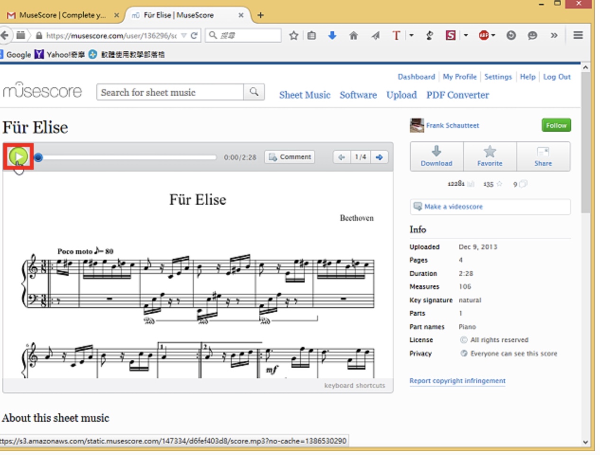600x455 pixels.
Task: Click the circular history toolbar icon
Action: (x=511, y=36)
